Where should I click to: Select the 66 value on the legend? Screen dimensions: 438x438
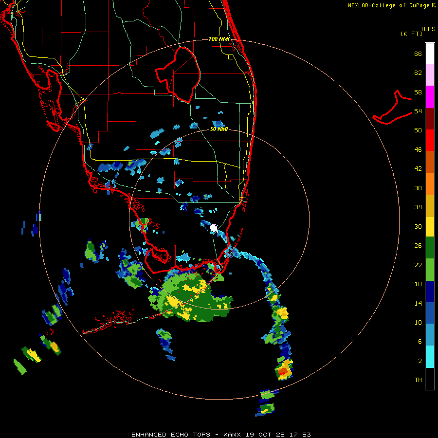point(418,54)
